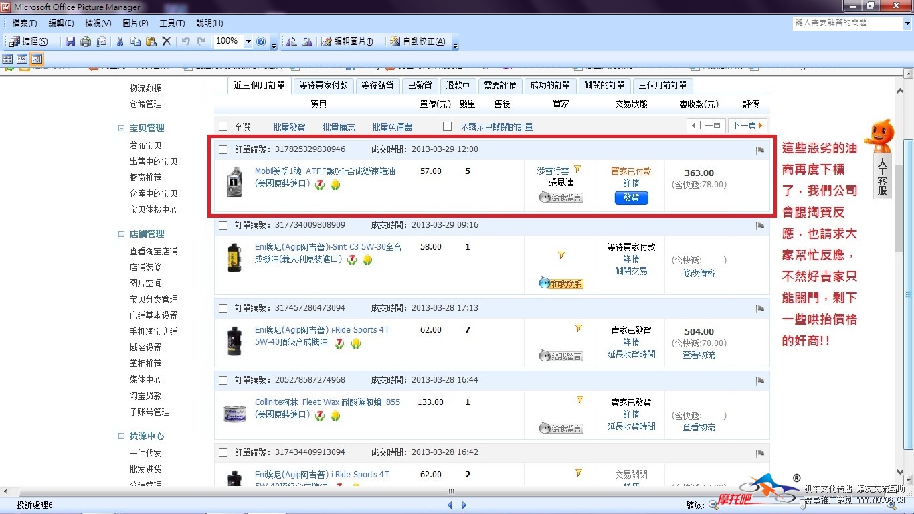Tick checkbox for order 317734009808909
The image size is (914, 514).
tap(223, 225)
